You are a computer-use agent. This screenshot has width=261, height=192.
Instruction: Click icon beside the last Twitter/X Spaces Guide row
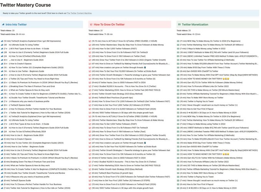[x=2, y=180]
